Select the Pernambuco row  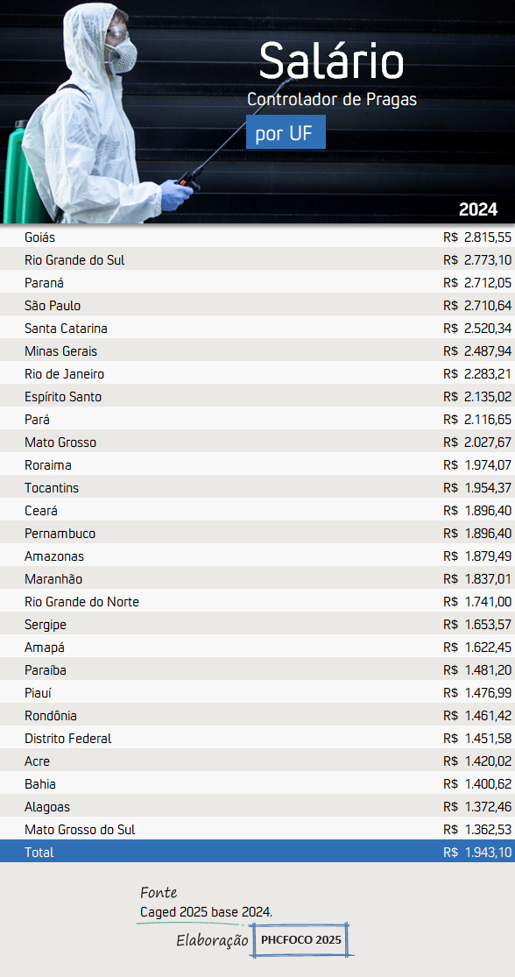click(x=257, y=534)
